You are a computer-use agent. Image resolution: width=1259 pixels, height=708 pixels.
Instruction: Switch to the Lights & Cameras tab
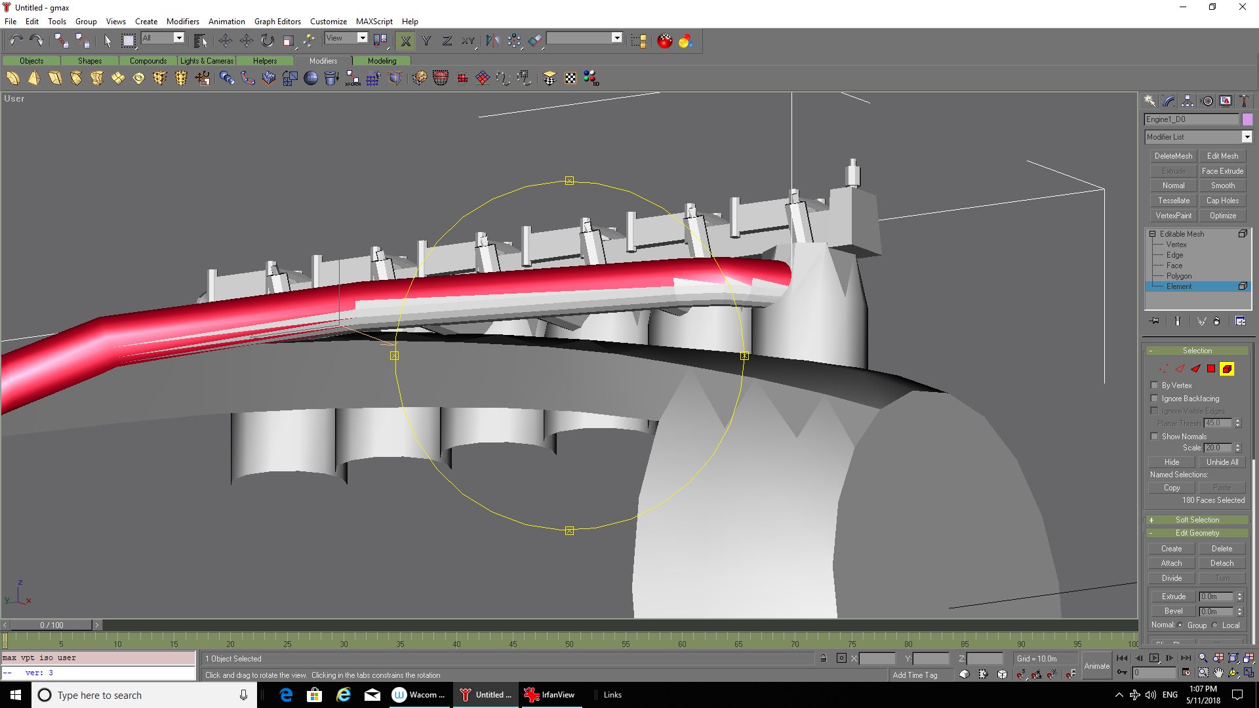pyautogui.click(x=207, y=61)
